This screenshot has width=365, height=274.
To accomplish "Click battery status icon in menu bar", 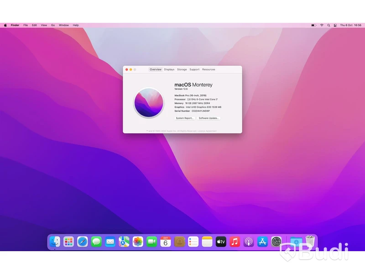I will point(314,25).
